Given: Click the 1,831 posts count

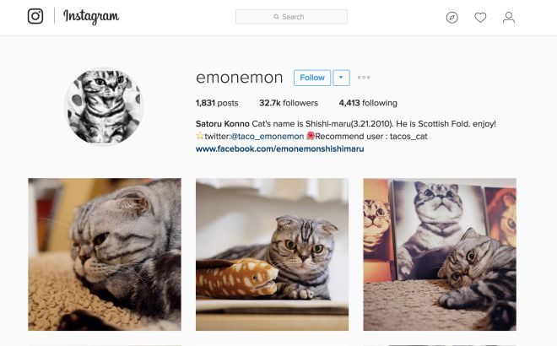Looking at the screenshot, I should point(217,103).
